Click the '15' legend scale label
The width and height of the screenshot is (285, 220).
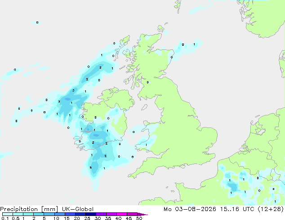point(67,218)
